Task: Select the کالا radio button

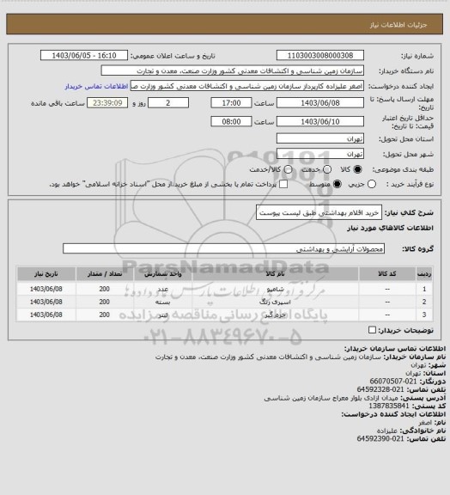Action: (357, 169)
